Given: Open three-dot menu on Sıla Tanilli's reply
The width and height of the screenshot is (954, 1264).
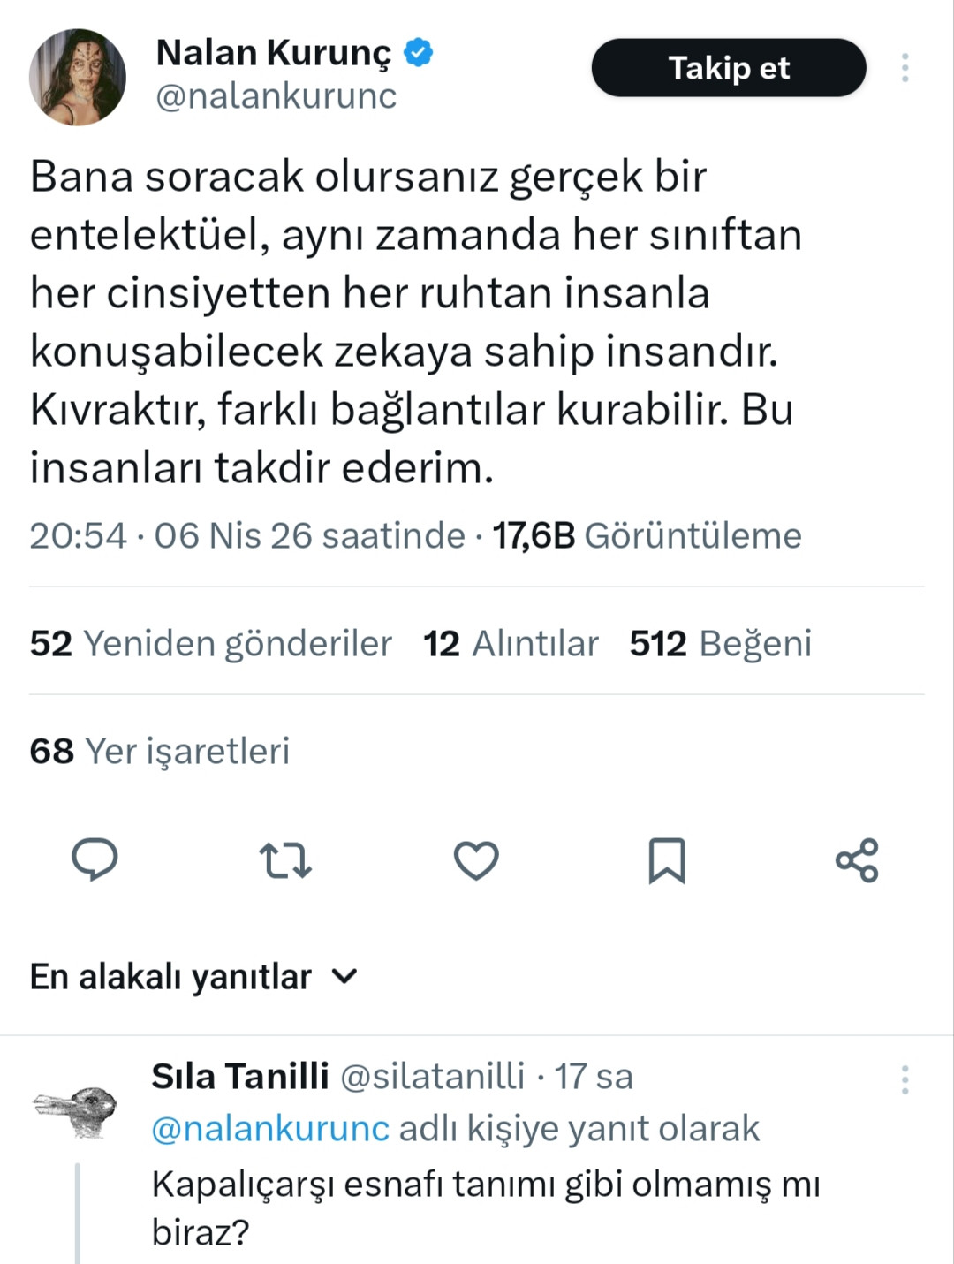Looking at the screenshot, I should (x=905, y=1079).
